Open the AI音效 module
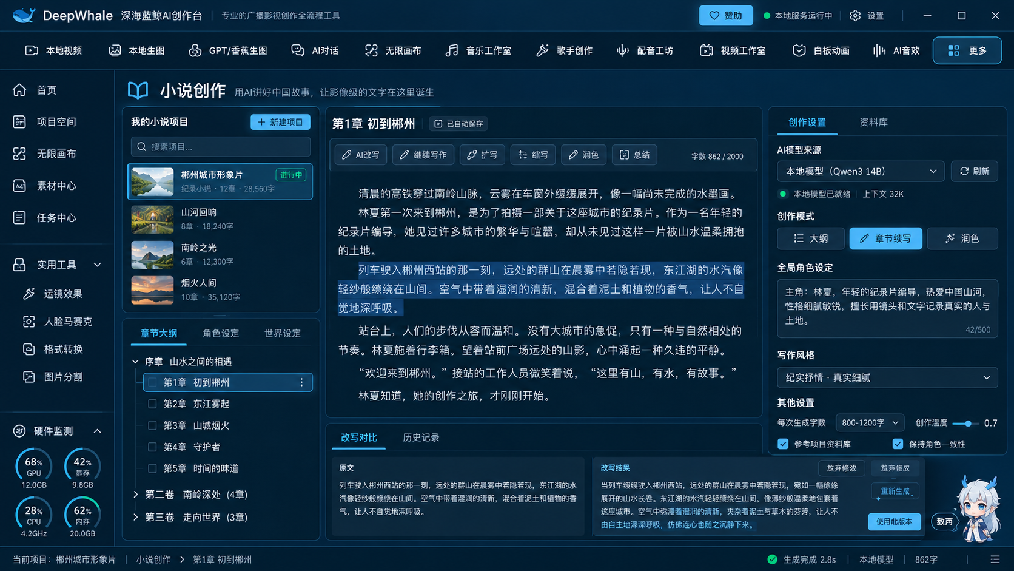 (896, 50)
